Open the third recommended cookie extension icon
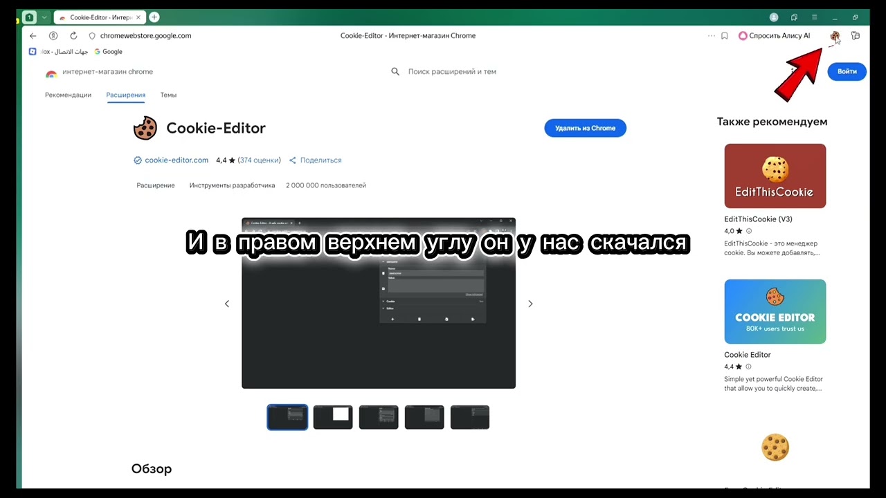 pyautogui.click(x=775, y=448)
